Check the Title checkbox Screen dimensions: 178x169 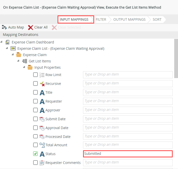[35, 92]
